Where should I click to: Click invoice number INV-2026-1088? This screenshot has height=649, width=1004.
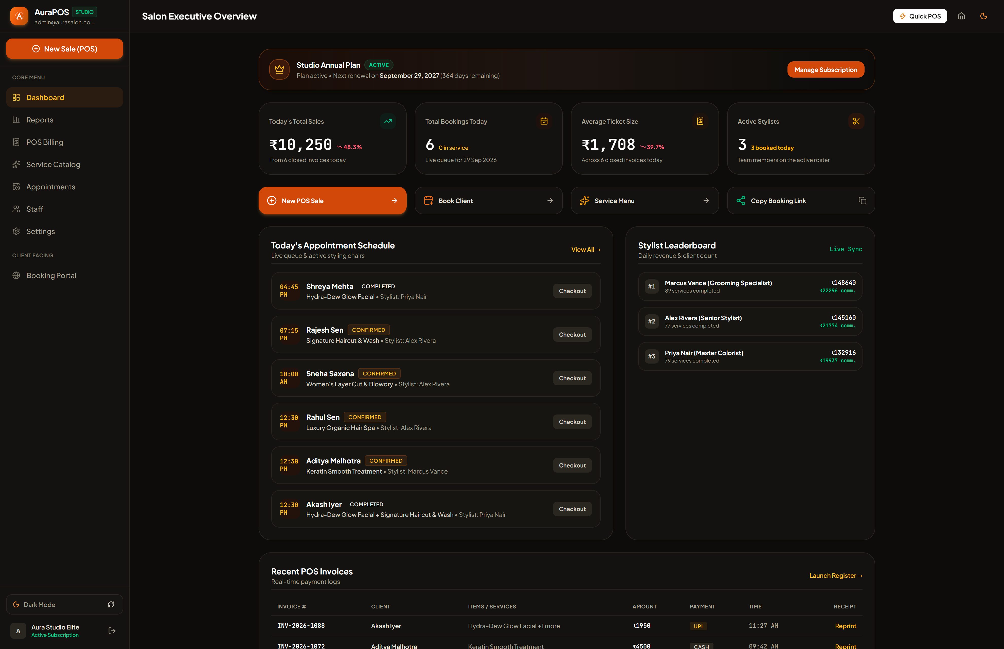tap(301, 626)
